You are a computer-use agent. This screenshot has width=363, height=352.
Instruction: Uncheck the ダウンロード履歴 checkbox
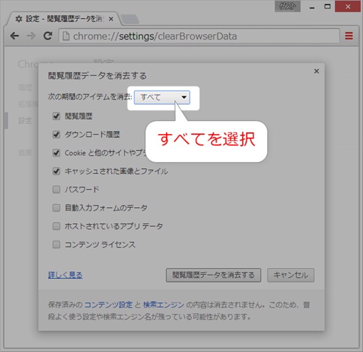[x=56, y=134]
